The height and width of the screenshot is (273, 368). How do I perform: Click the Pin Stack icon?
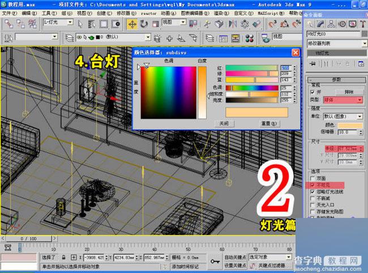tap(313, 64)
